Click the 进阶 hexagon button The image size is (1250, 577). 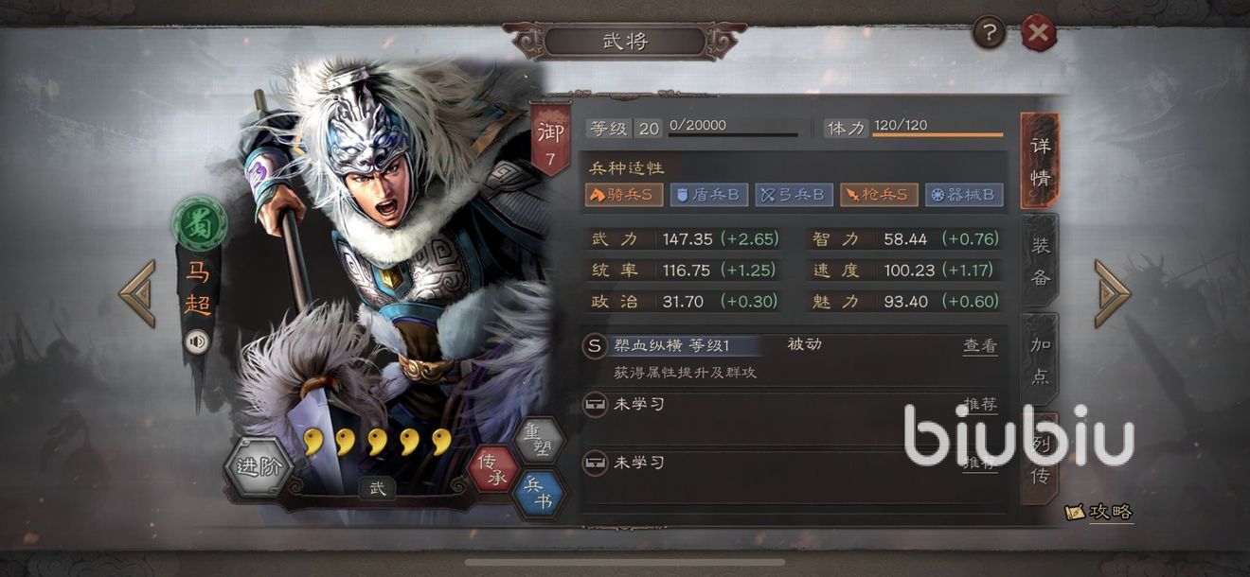click(259, 465)
